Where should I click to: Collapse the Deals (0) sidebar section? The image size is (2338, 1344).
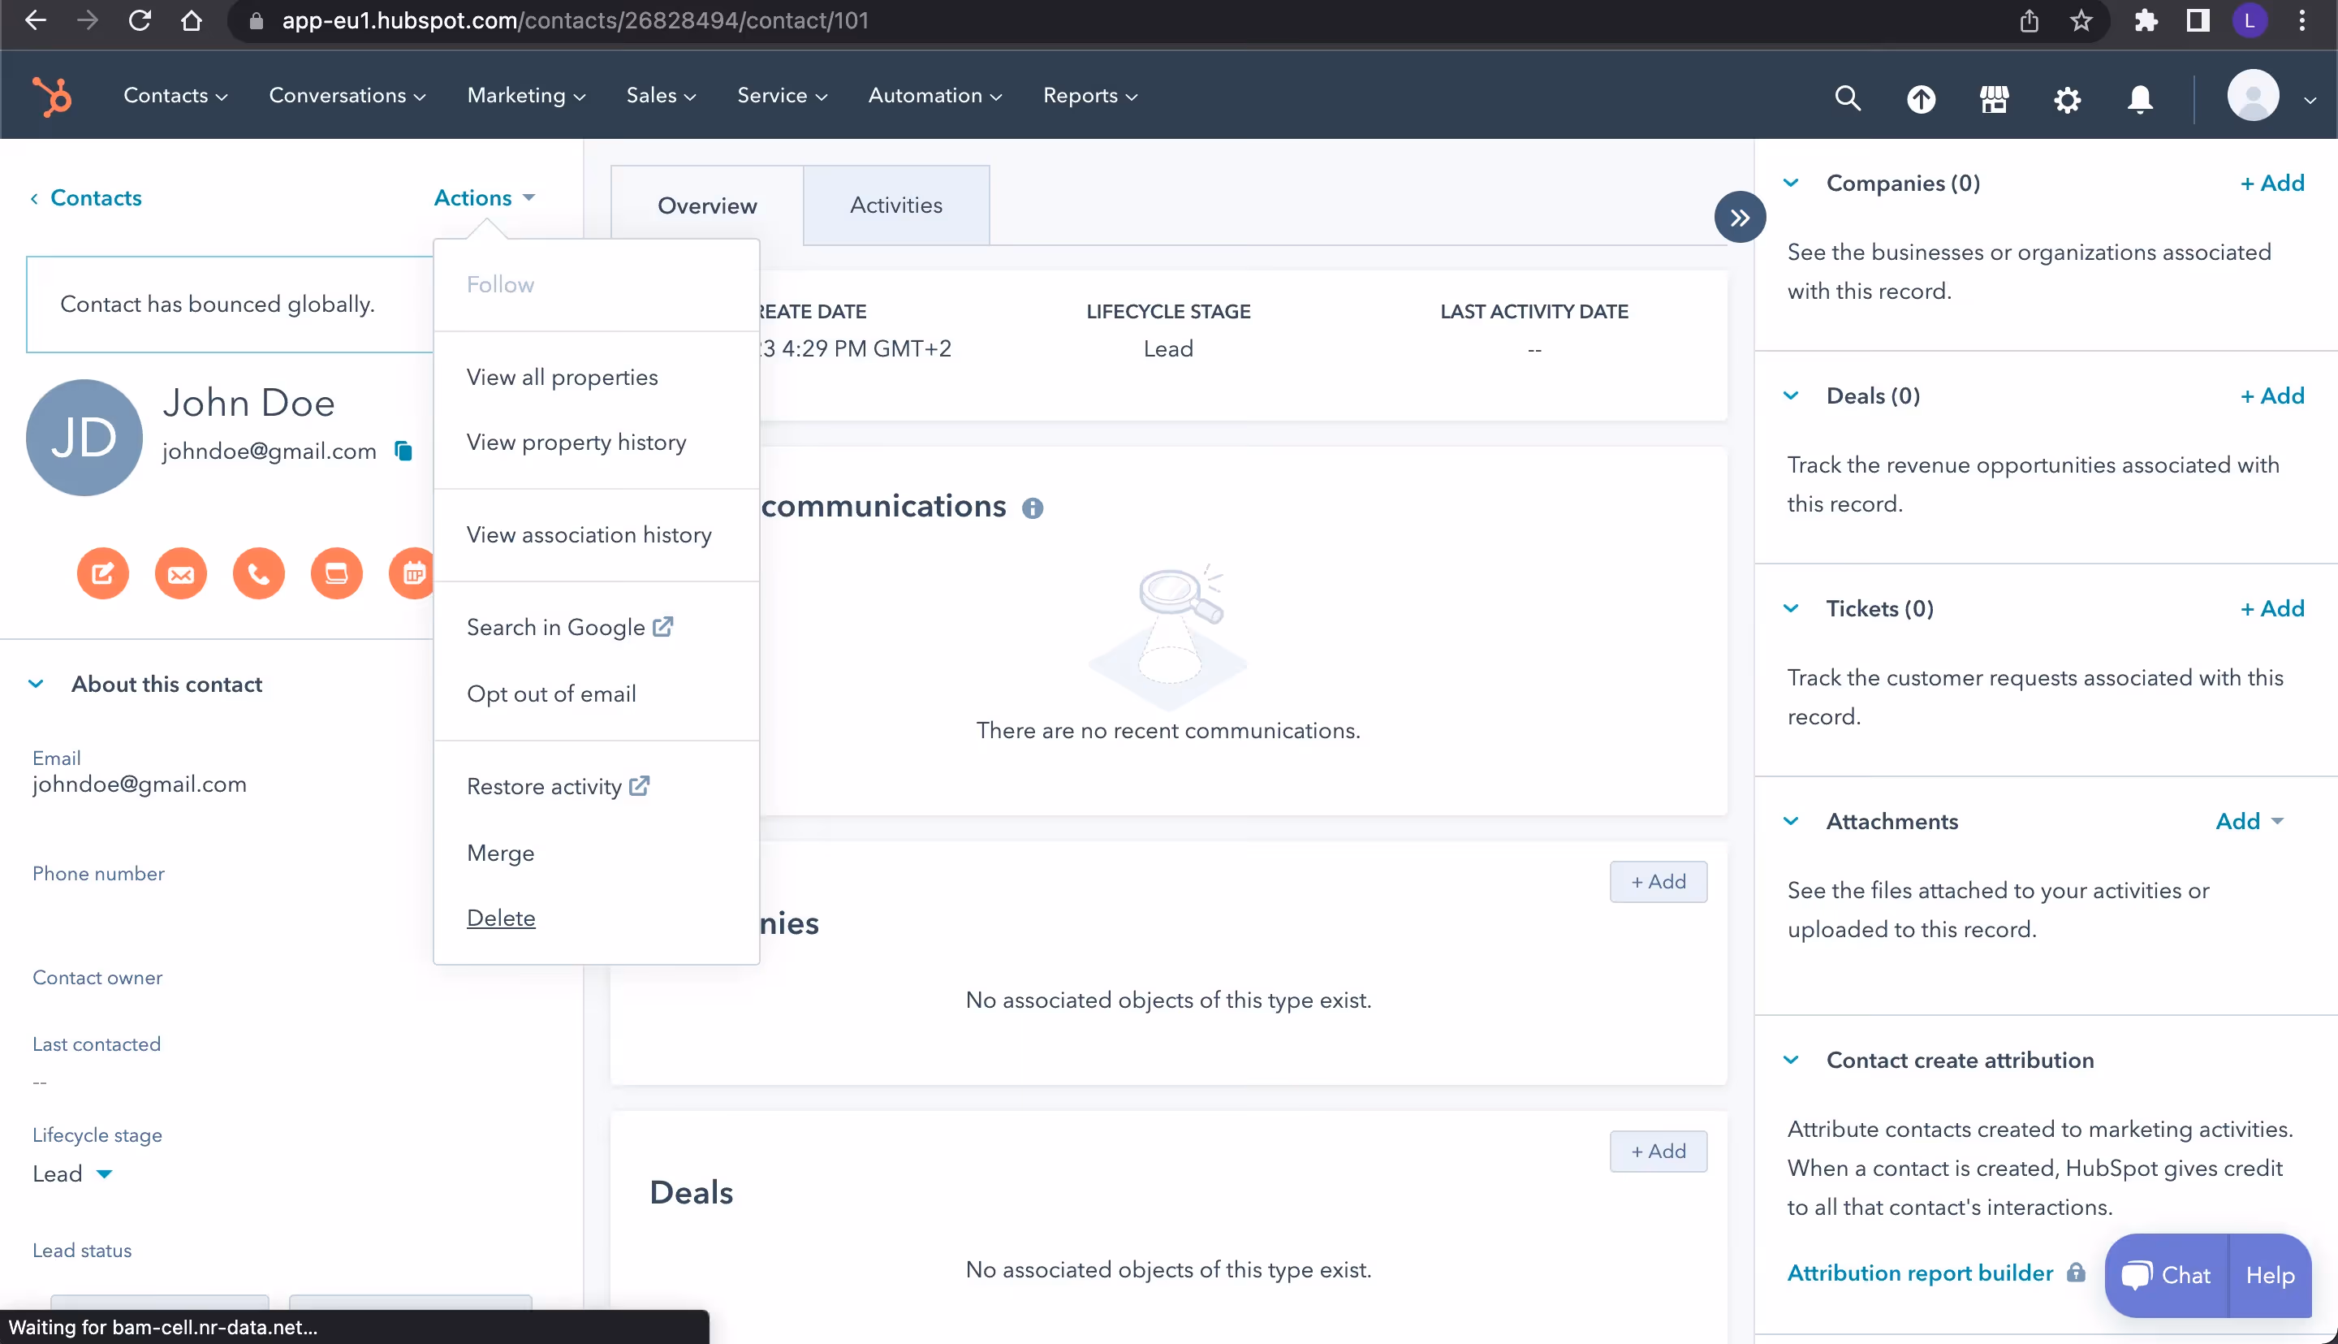[x=1791, y=396]
